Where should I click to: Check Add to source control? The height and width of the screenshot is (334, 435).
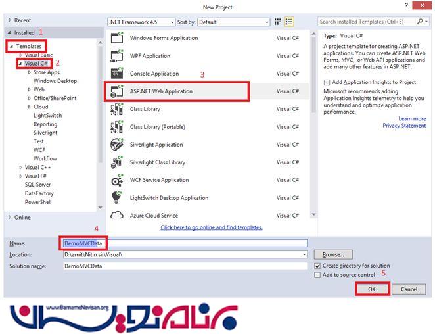(317, 275)
